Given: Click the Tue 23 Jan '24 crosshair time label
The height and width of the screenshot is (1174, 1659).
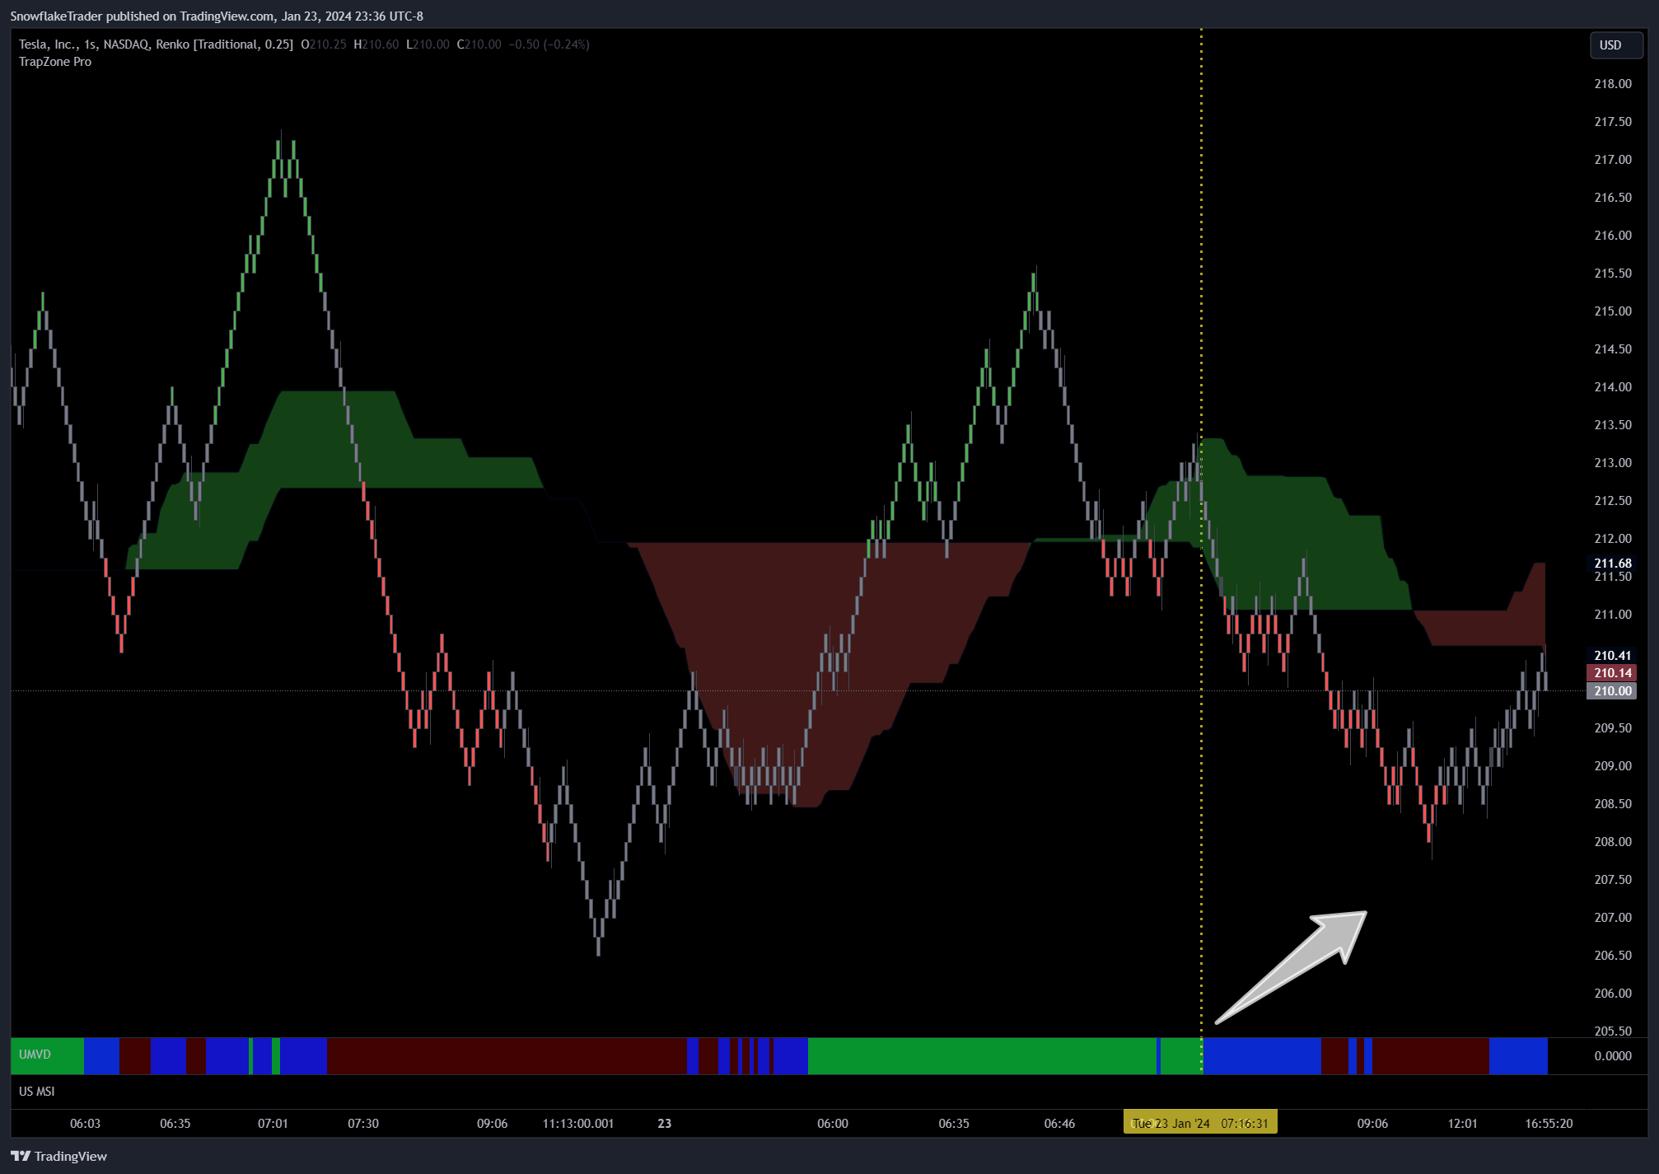Looking at the screenshot, I should click(x=1200, y=1123).
